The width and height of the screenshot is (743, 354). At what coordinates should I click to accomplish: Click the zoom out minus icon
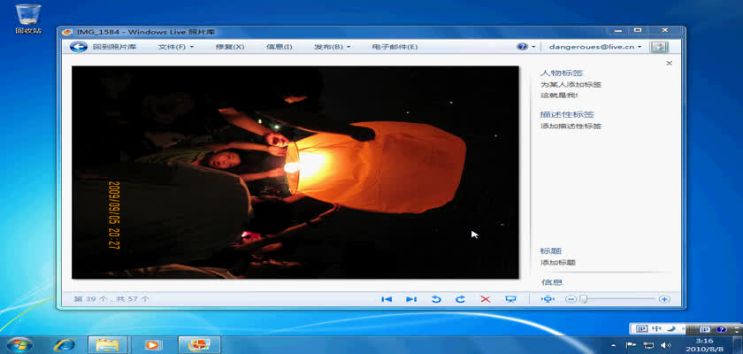click(x=571, y=299)
